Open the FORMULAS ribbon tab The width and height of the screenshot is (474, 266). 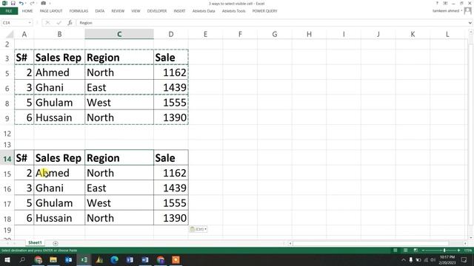click(x=79, y=11)
